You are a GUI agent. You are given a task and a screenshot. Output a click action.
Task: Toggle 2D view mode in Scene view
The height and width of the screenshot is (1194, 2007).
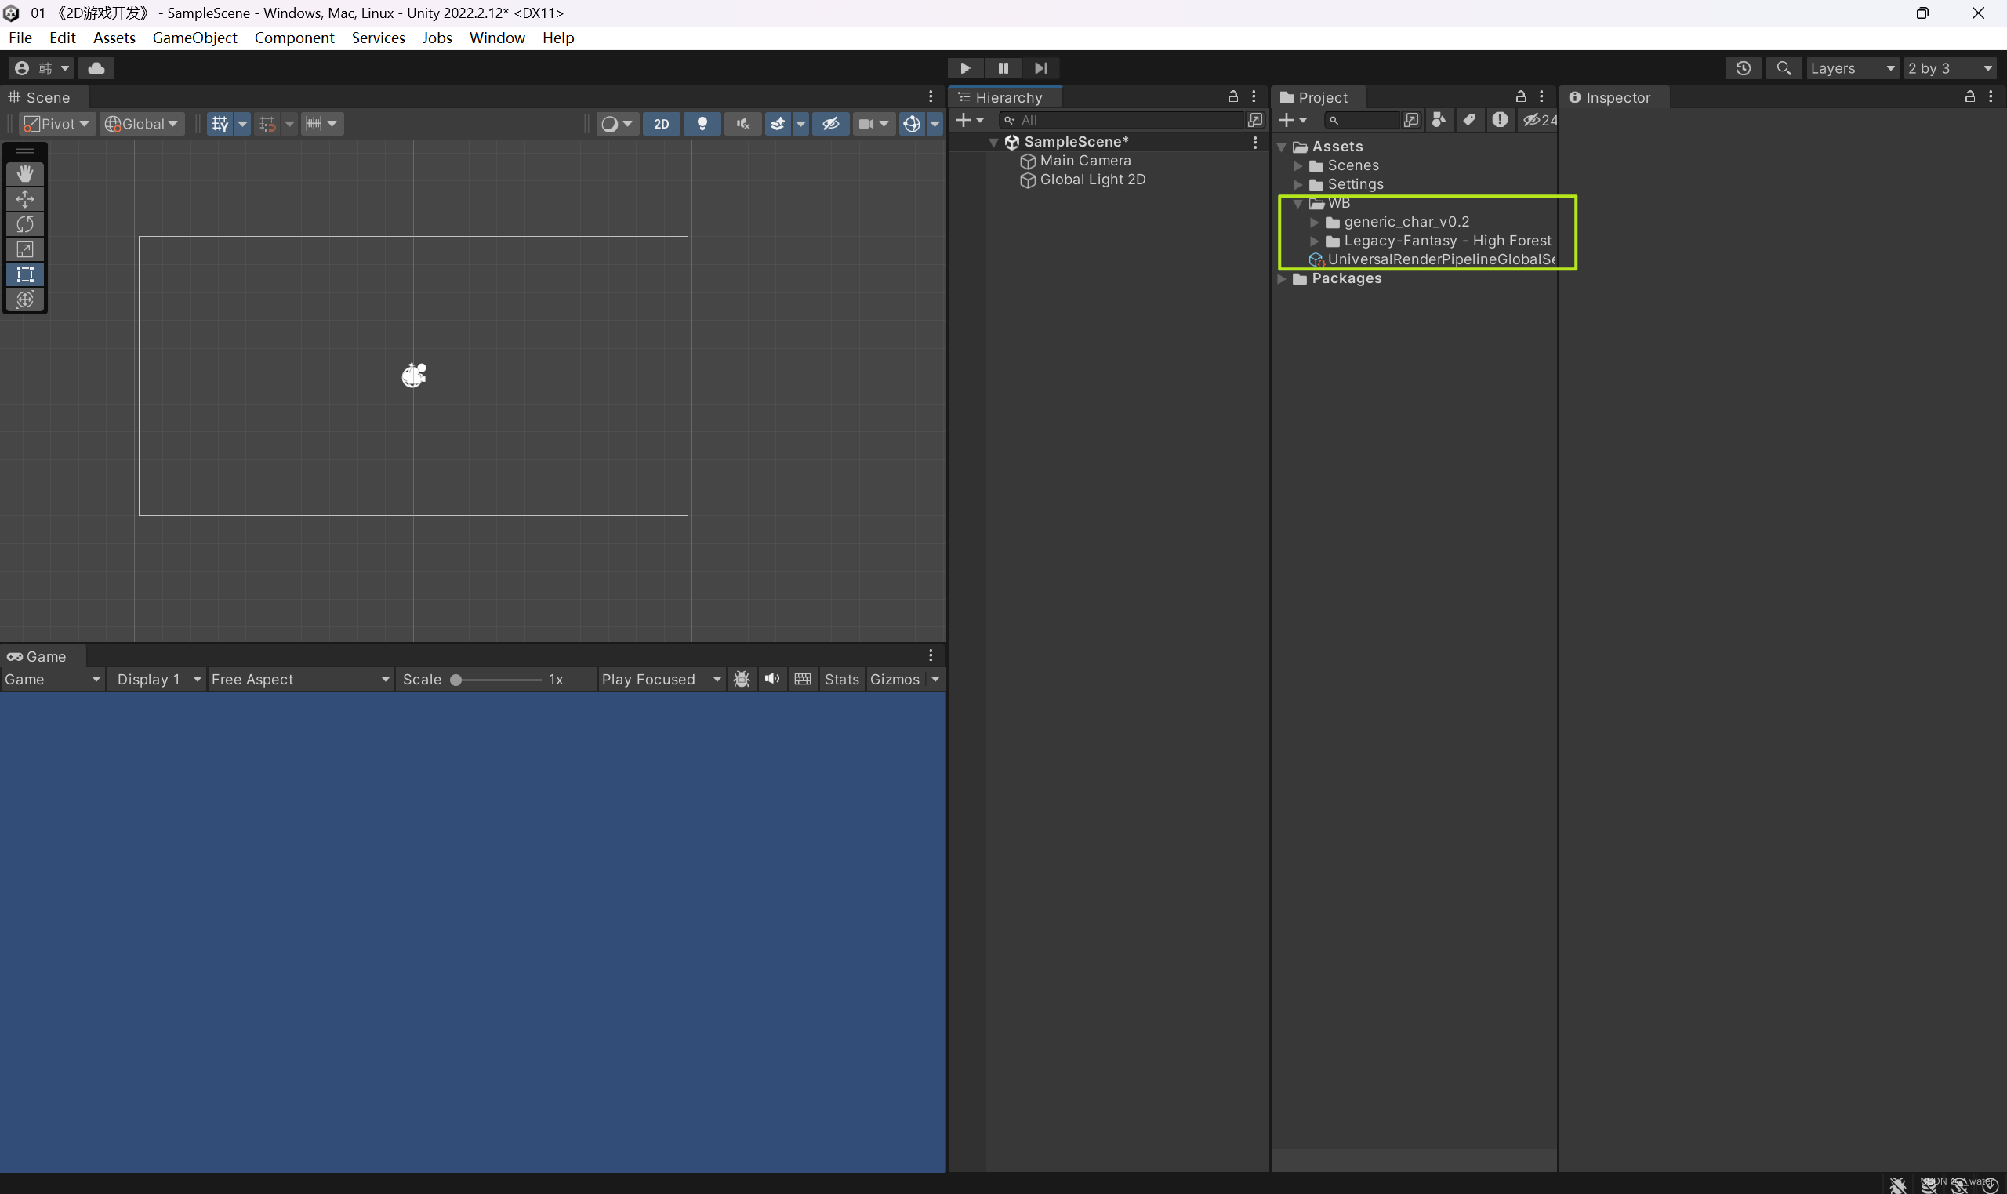(661, 123)
